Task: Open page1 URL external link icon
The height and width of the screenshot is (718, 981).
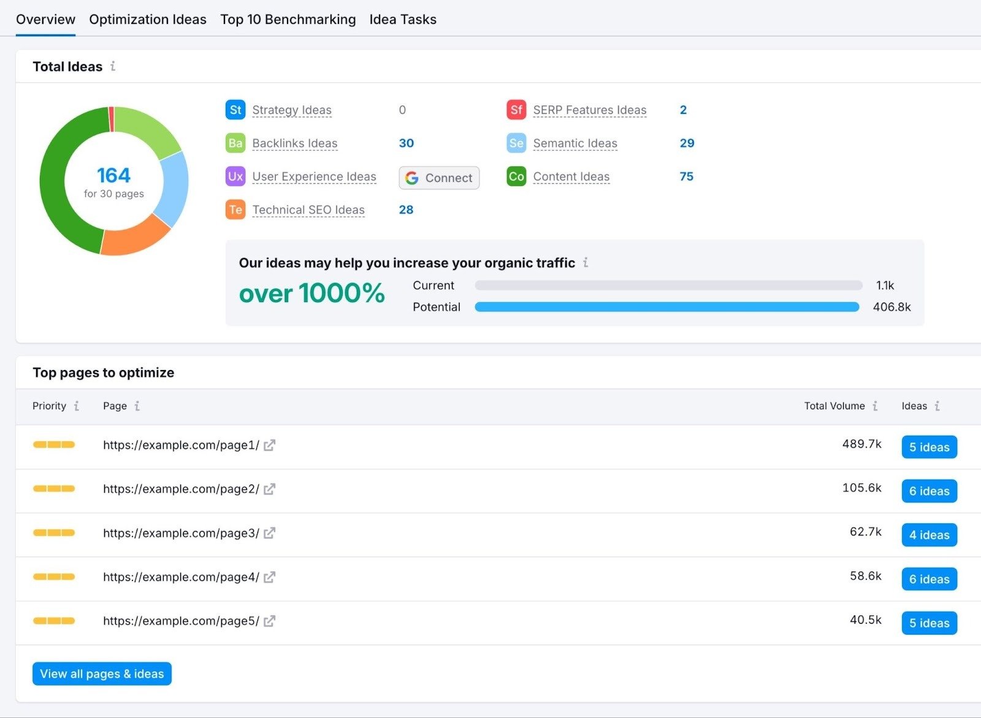Action: 270,445
